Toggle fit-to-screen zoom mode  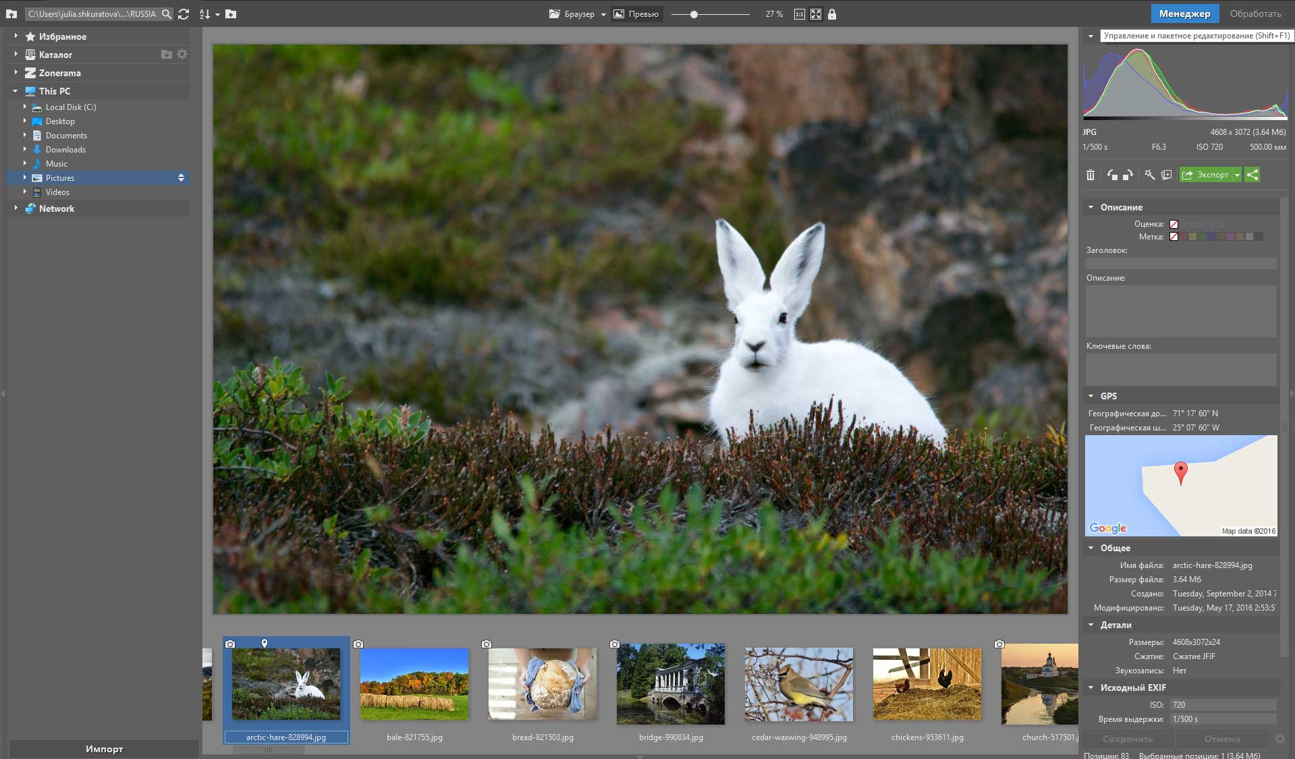(816, 14)
